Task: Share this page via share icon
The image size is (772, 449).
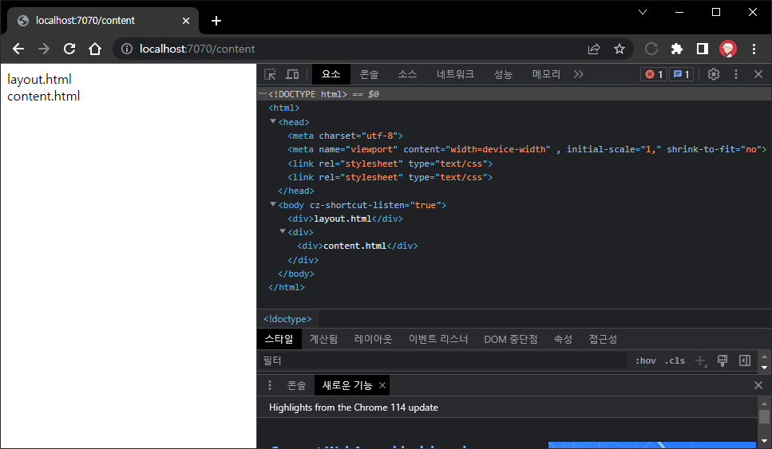Action: [594, 49]
